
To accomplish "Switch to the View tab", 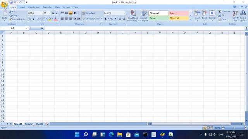I will click(76, 7).
